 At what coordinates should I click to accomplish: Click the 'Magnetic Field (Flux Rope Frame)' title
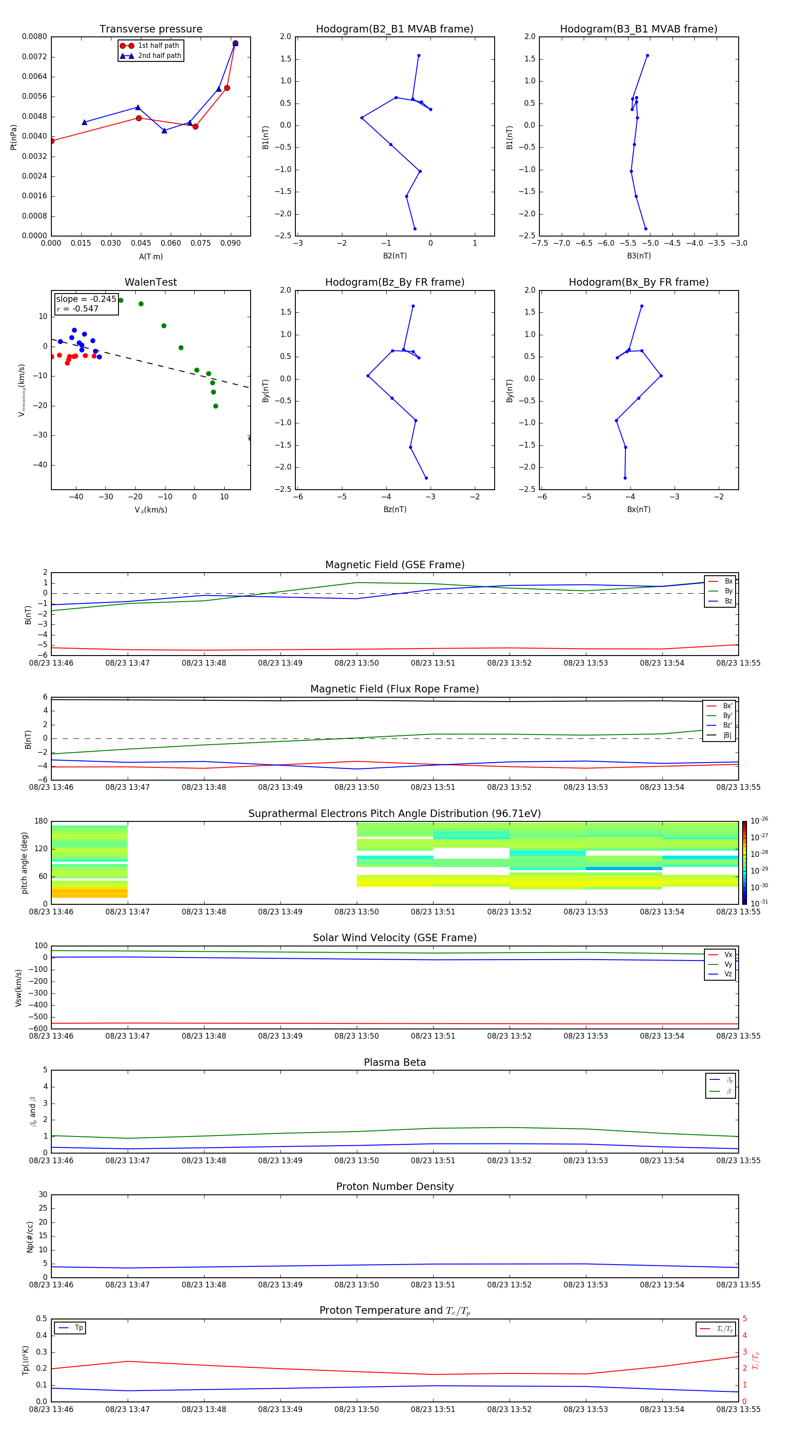tap(395, 689)
